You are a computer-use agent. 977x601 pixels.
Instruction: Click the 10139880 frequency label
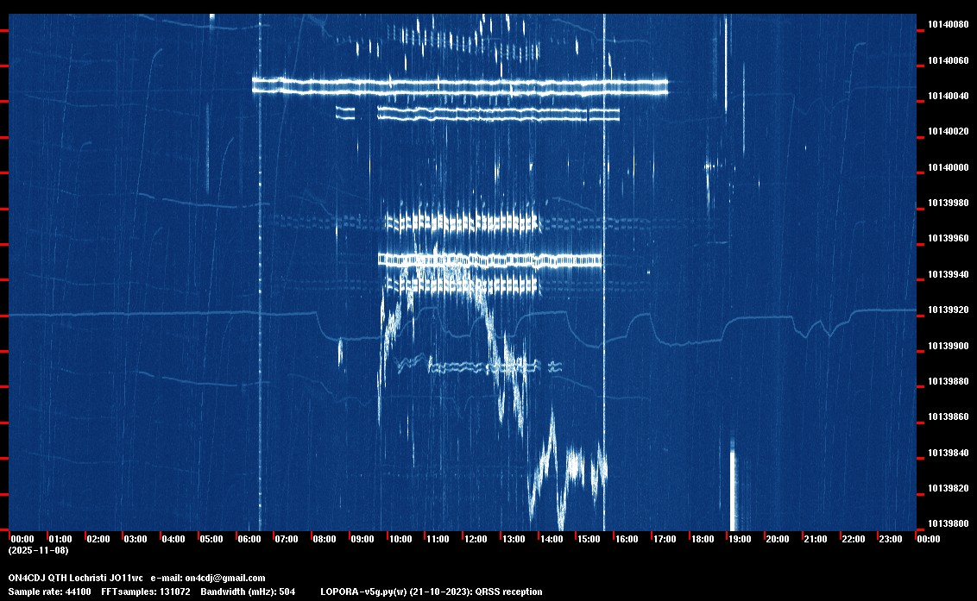(949, 381)
